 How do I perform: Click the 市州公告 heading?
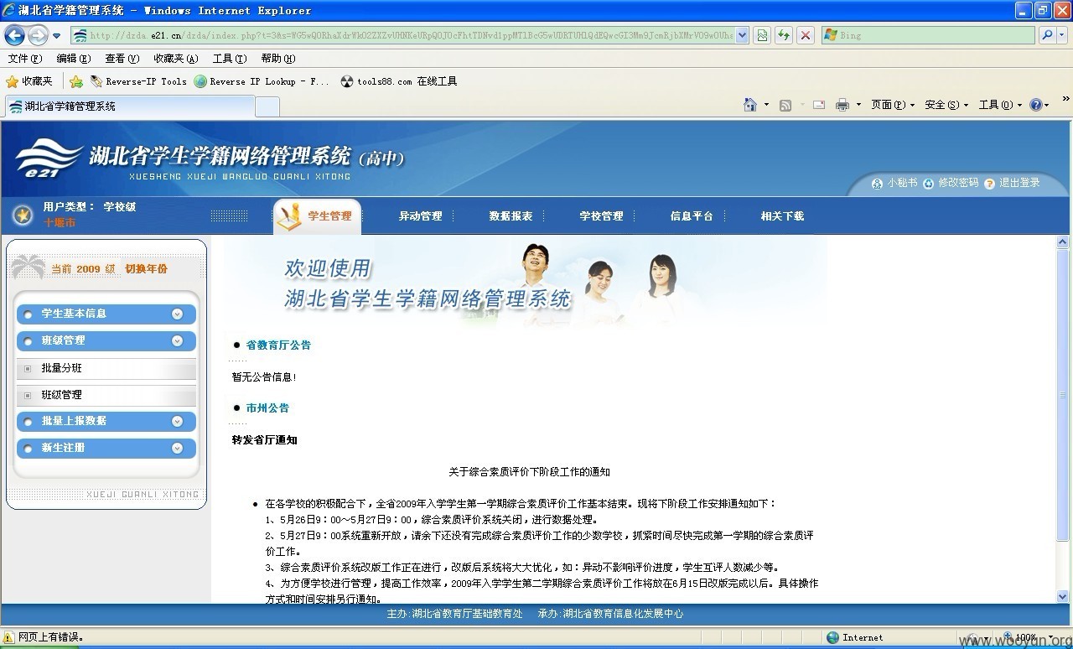pyautogui.click(x=267, y=408)
